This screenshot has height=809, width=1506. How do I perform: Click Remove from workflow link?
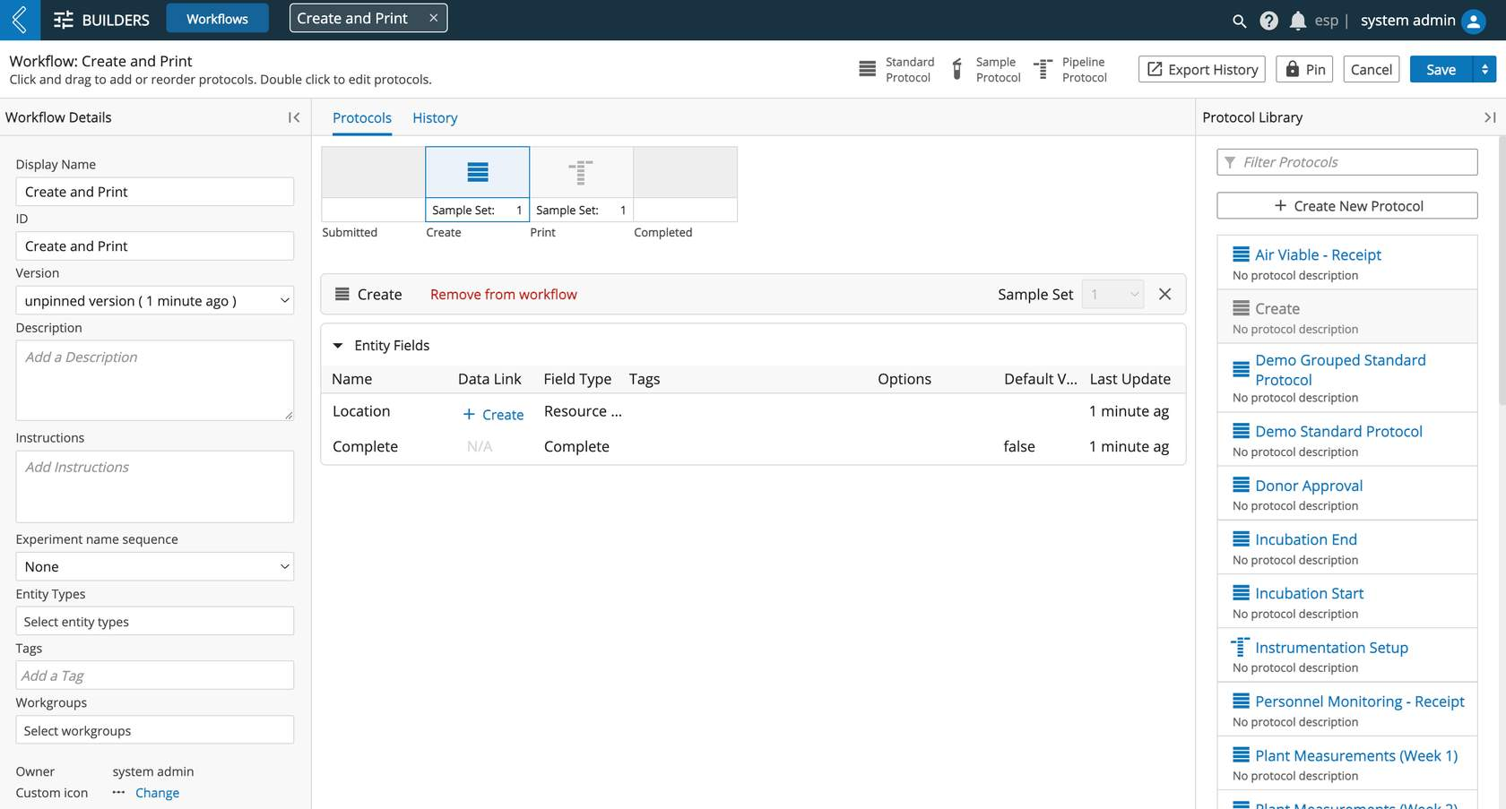[504, 294]
